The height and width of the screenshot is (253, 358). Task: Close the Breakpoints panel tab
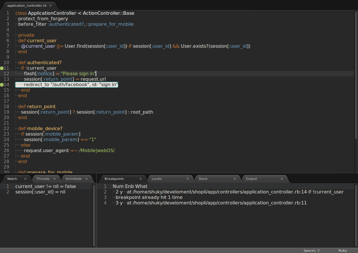pos(140,179)
